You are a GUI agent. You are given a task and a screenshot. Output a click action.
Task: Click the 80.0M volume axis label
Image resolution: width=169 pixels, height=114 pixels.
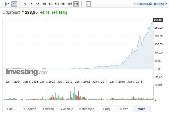tap(158, 85)
